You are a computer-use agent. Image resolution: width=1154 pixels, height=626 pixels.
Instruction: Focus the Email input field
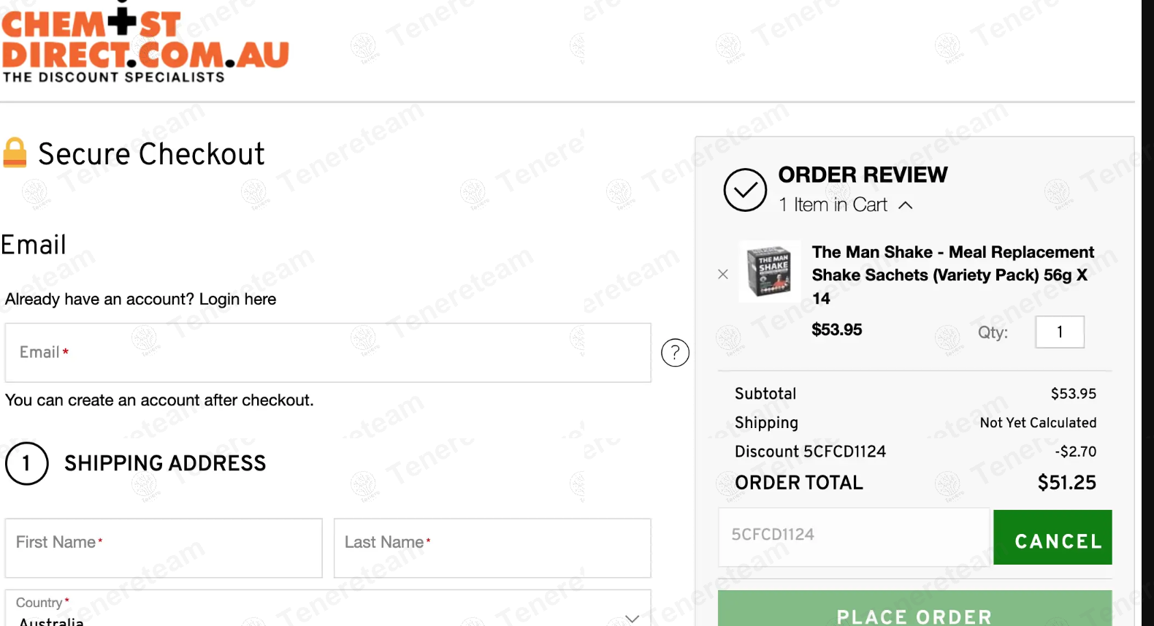point(327,353)
